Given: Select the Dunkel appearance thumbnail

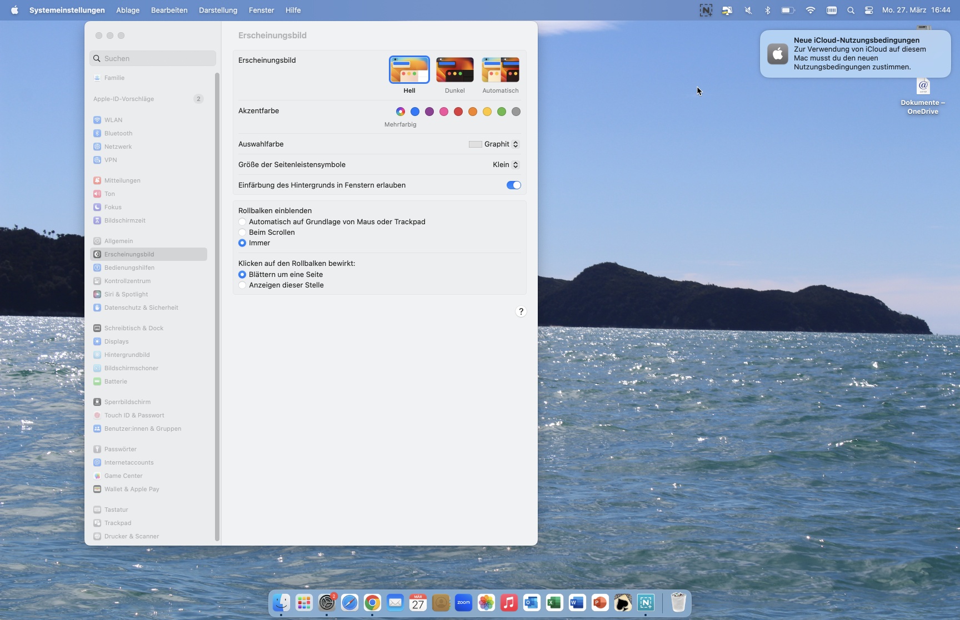Looking at the screenshot, I should point(454,70).
